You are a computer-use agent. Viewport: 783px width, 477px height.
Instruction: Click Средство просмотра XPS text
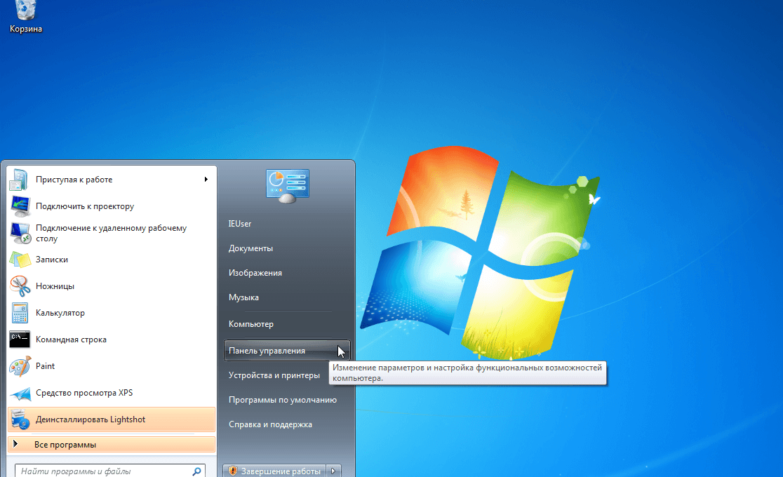tap(84, 393)
